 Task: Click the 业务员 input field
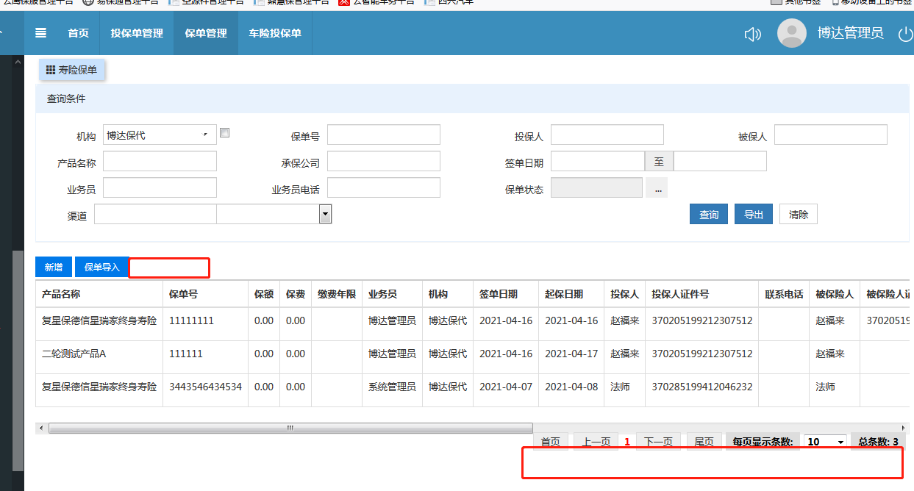pyautogui.click(x=160, y=187)
